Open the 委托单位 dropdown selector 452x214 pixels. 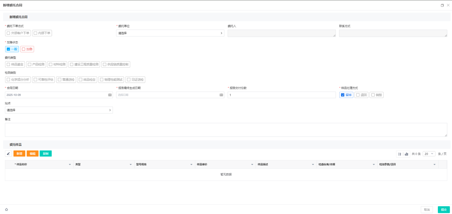[170, 33]
